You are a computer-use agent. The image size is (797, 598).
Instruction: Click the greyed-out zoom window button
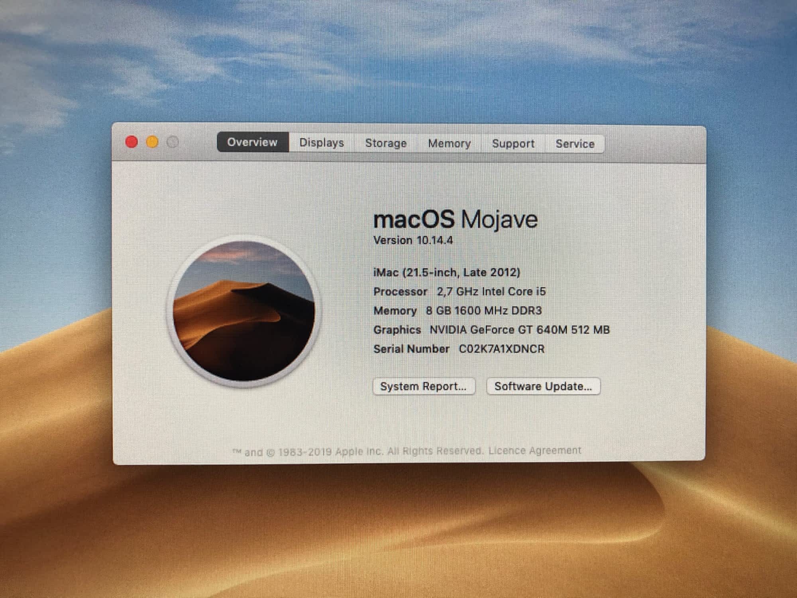[x=173, y=142]
